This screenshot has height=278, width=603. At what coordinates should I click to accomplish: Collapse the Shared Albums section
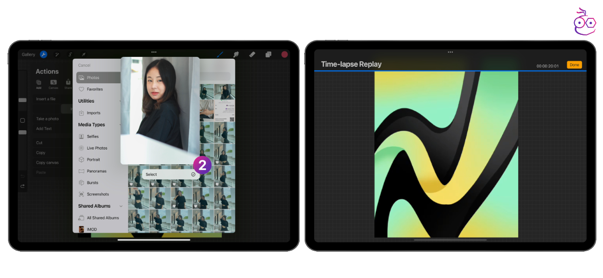pyautogui.click(x=121, y=206)
